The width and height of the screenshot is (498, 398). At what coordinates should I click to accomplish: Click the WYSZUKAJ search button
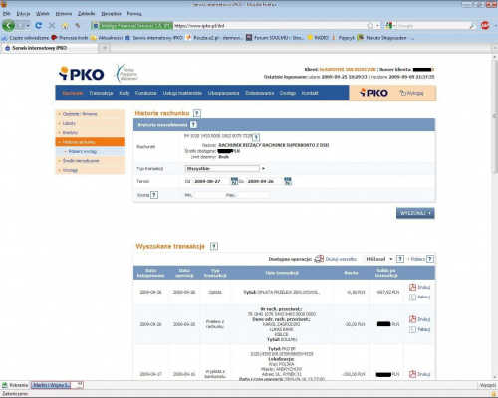coord(415,213)
